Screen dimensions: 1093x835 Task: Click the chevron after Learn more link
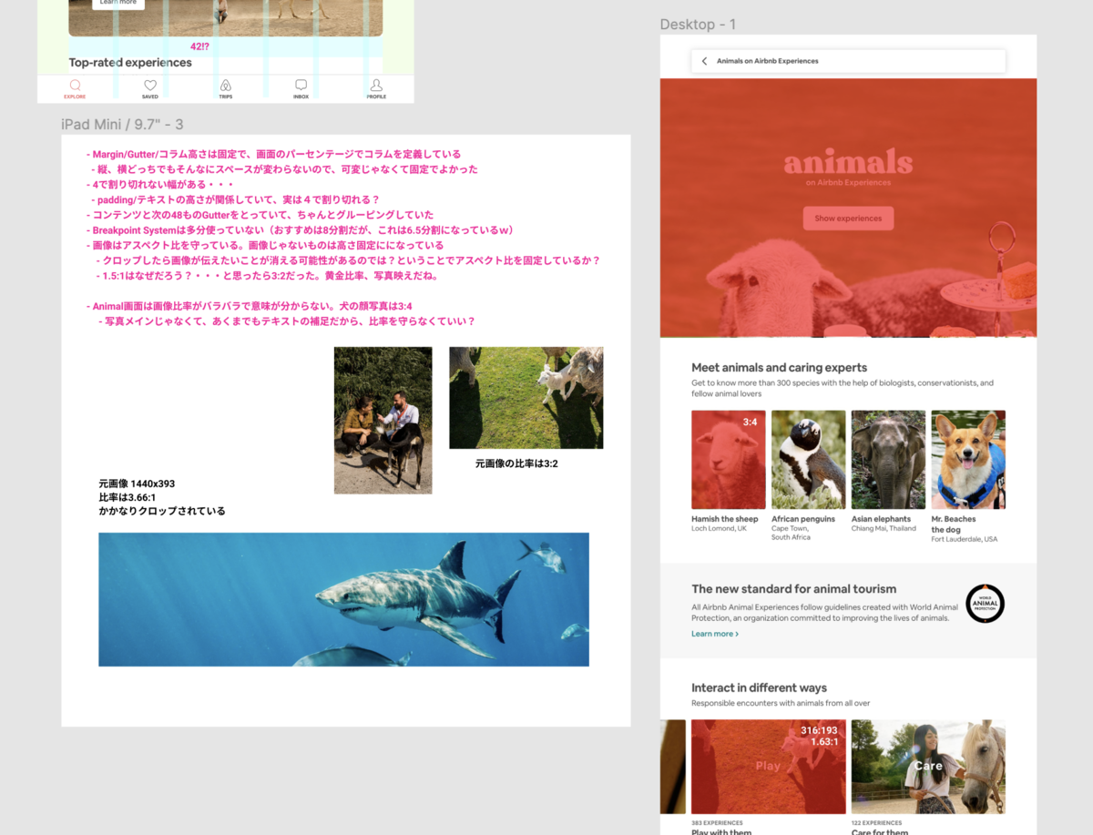click(x=737, y=634)
